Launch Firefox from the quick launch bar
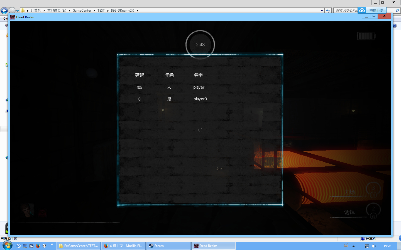This screenshot has width=401, height=250. tap(38, 246)
